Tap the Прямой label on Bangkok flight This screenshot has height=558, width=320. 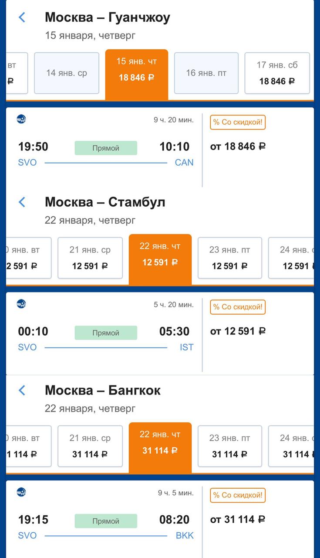click(106, 521)
